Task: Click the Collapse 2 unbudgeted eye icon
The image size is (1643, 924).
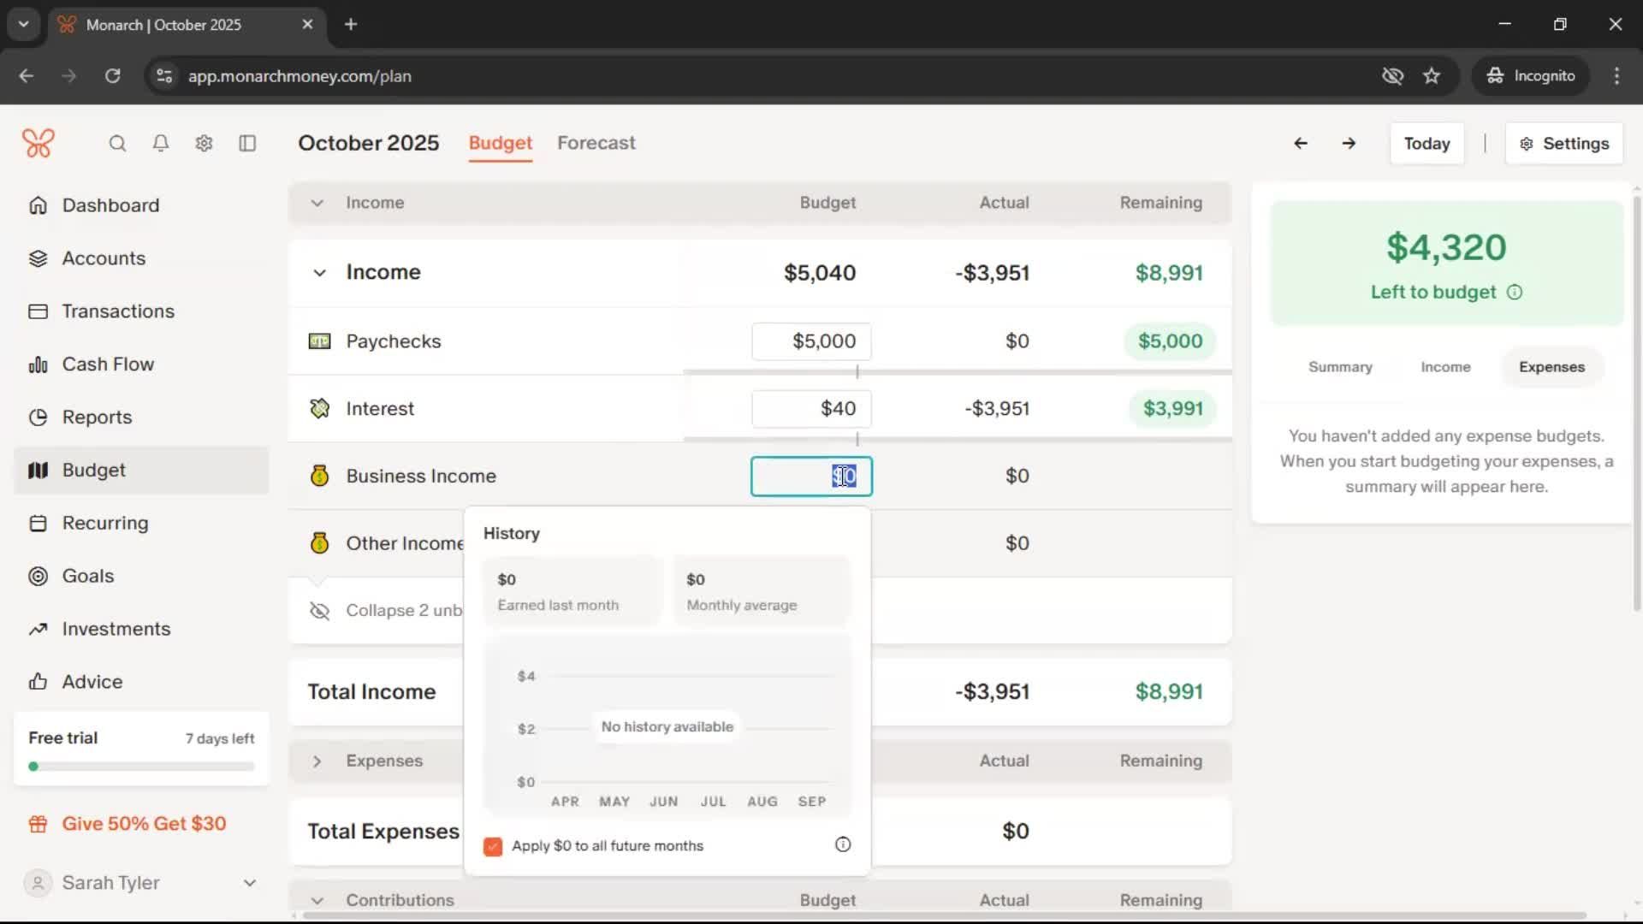Action: (x=319, y=611)
